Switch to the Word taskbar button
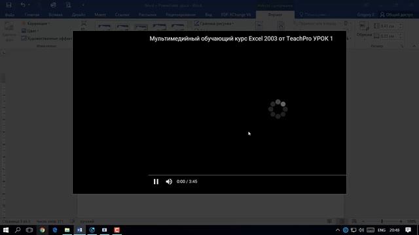Screen dimensions: 419x235 pyautogui.click(x=80, y=230)
